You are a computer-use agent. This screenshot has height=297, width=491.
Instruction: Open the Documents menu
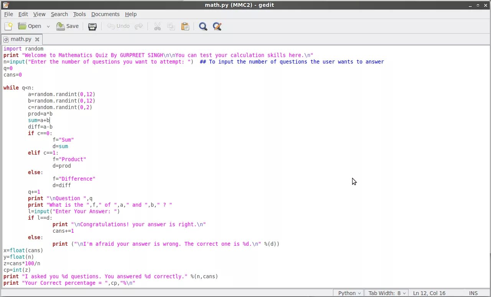click(x=105, y=14)
